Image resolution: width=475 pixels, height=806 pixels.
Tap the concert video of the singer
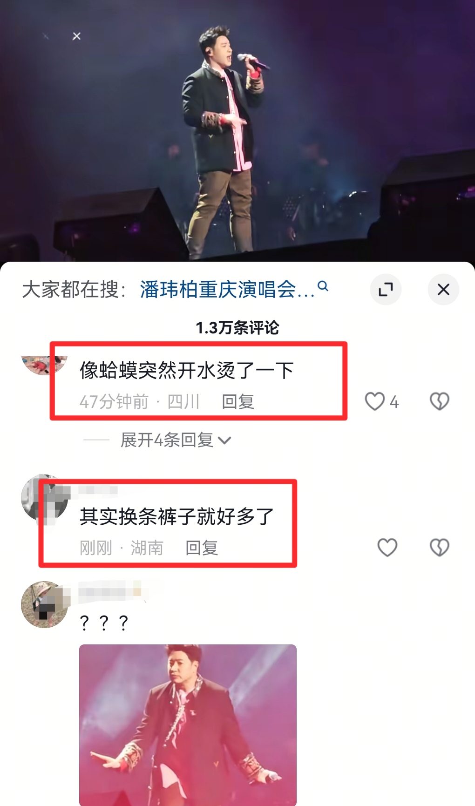pos(237,130)
